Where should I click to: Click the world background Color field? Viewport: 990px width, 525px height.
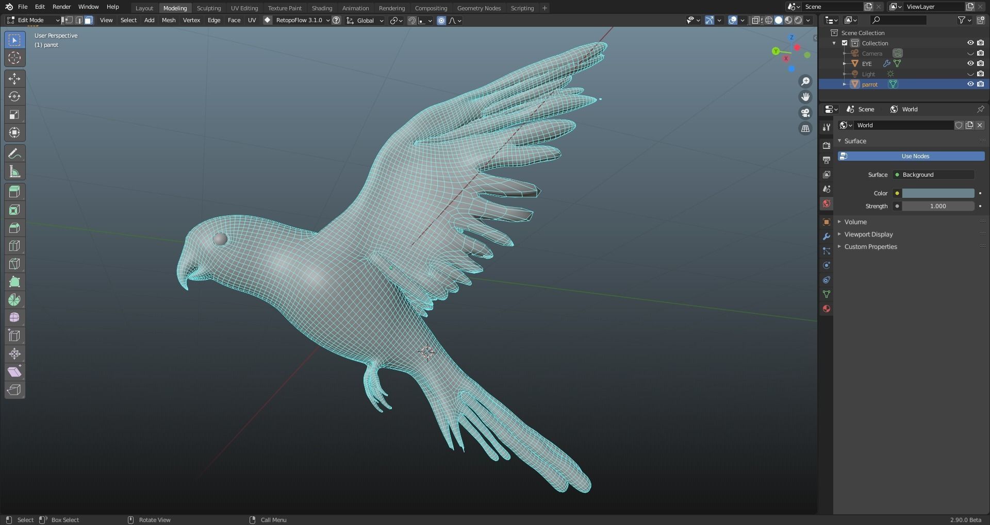937,193
